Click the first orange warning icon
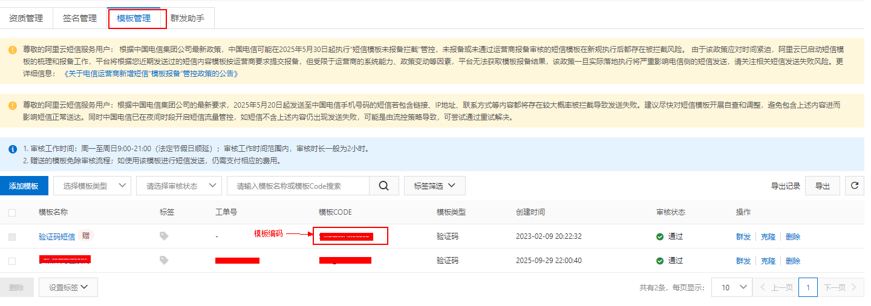This screenshot has height=306, width=871. [13, 50]
